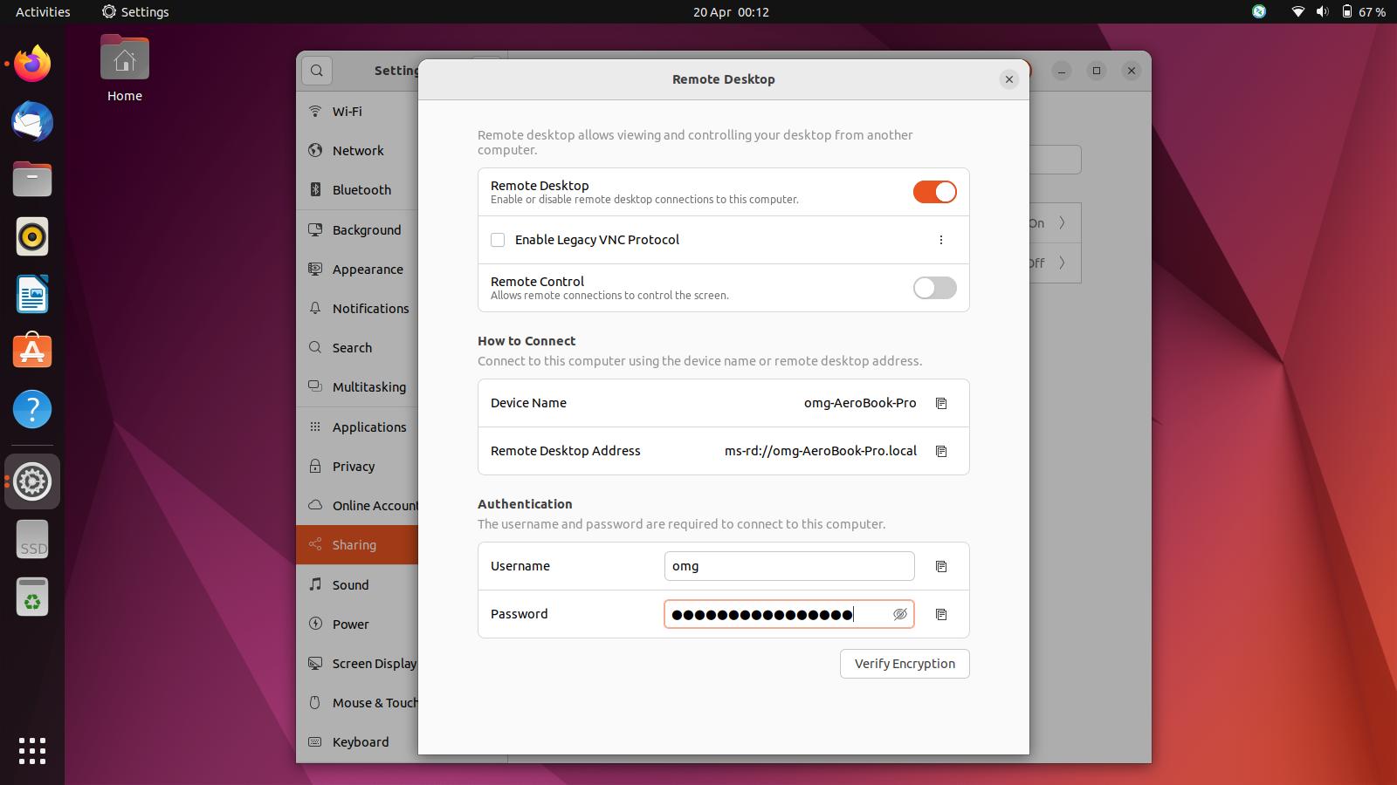
Task: Enable Remote Control of the screen
Action: click(934, 288)
